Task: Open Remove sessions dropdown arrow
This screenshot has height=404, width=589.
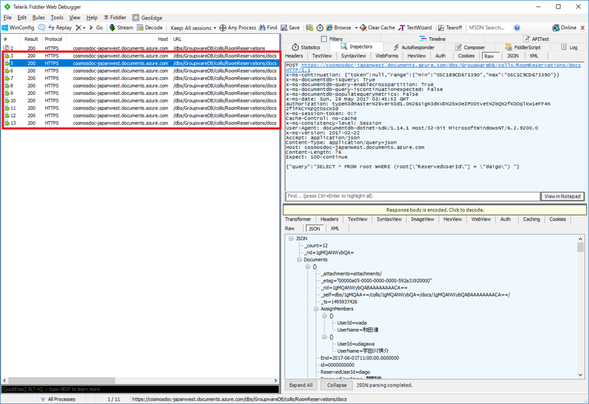Action: [x=84, y=28]
